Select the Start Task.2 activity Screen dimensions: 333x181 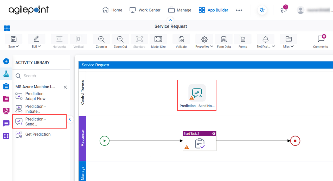[200, 141]
